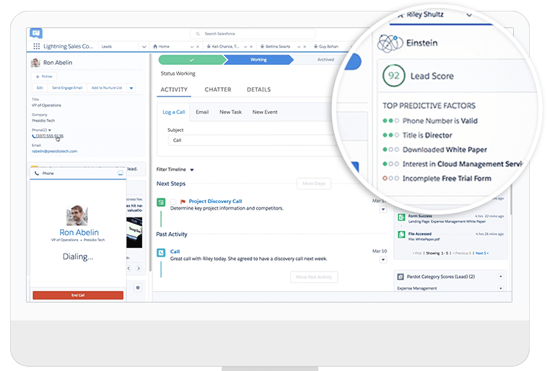
Task: Click the phone handset icon next to the number
Action: [x=33, y=136]
